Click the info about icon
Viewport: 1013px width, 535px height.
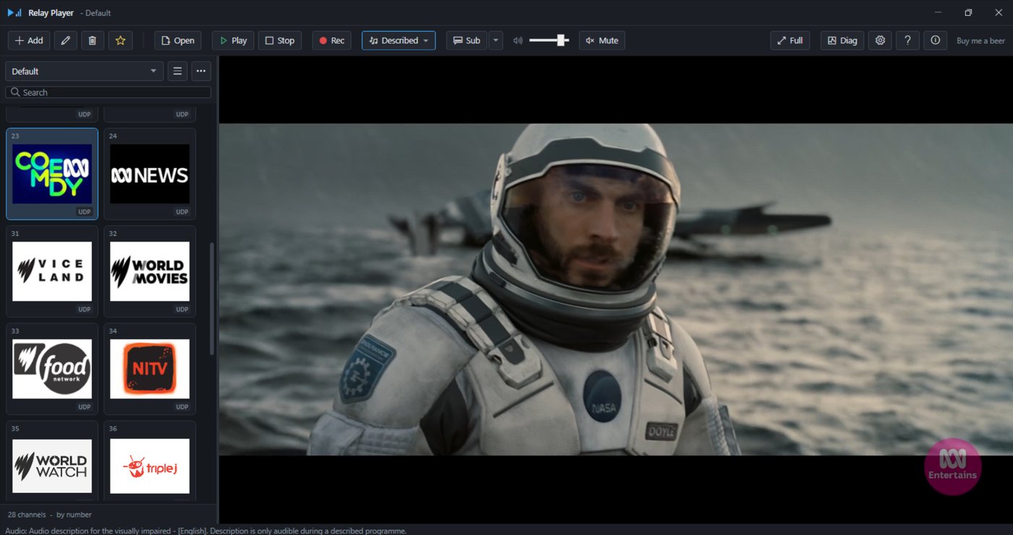pyautogui.click(x=935, y=40)
